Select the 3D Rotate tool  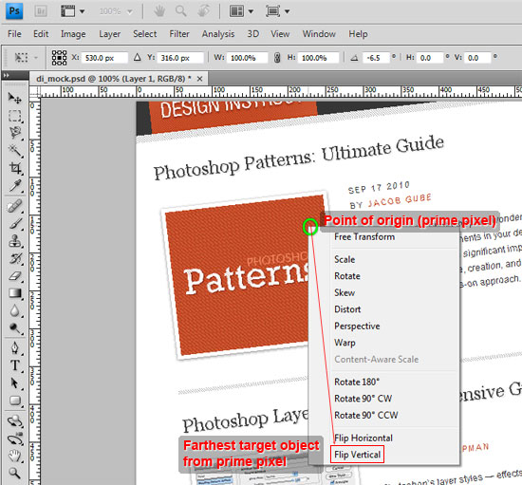[x=15, y=421]
